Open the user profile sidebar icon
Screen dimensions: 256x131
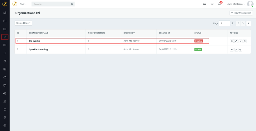click(5, 101)
